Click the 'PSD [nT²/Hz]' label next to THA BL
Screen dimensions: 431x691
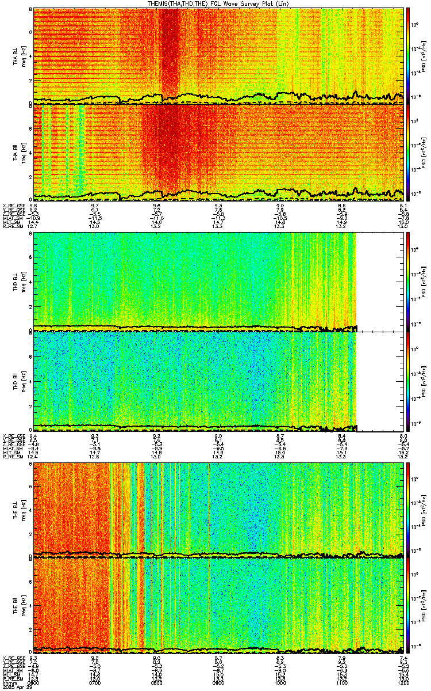(424, 55)
